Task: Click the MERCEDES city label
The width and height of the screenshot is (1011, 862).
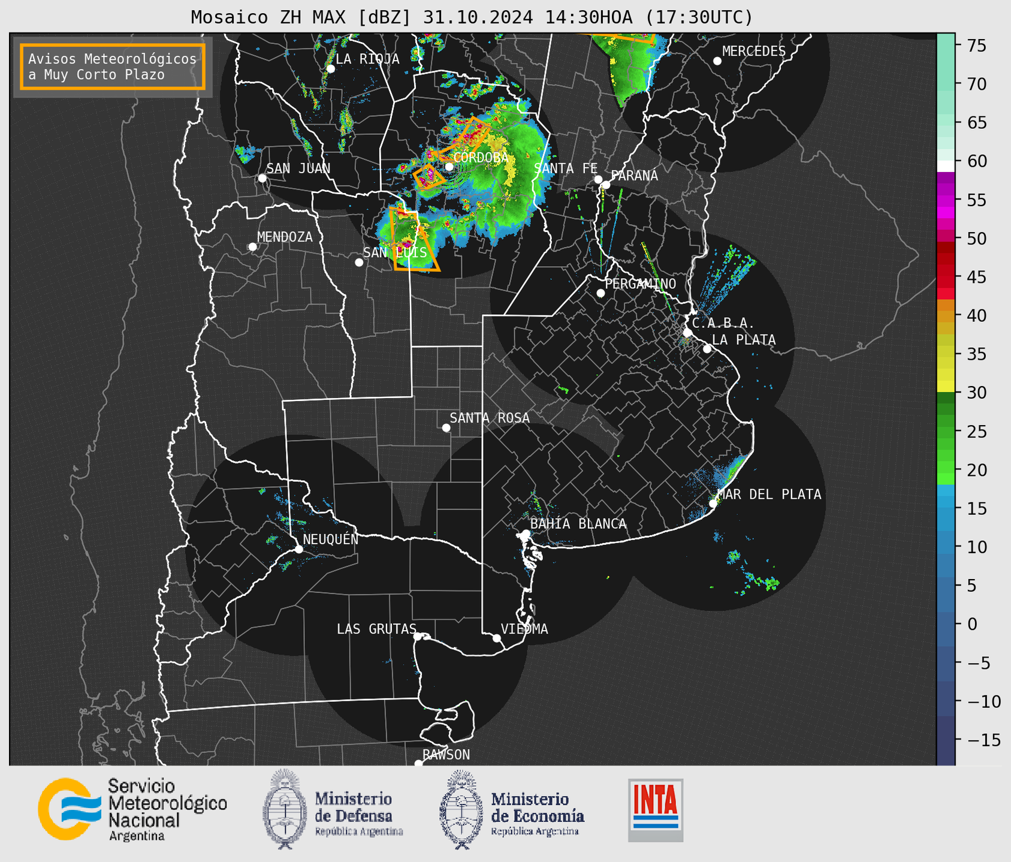Action: tap(754, 52)
